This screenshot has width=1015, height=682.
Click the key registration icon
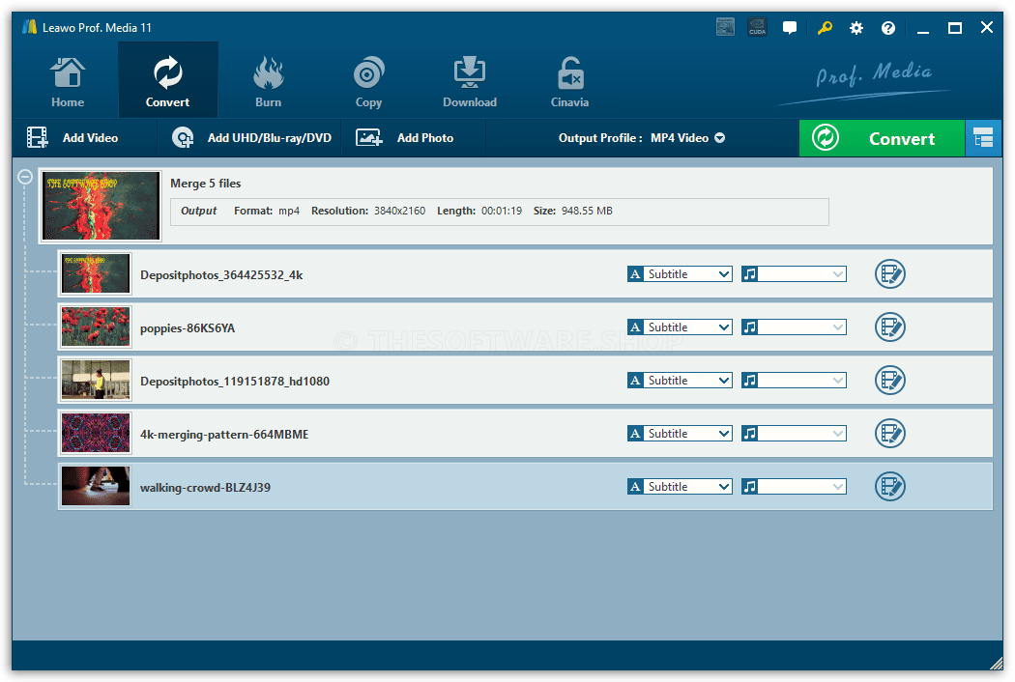(x=824, y=28)
